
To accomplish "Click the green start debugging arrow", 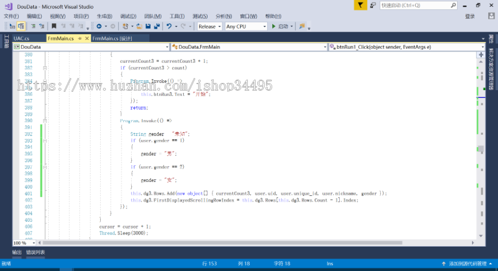I will click(273, 27).
